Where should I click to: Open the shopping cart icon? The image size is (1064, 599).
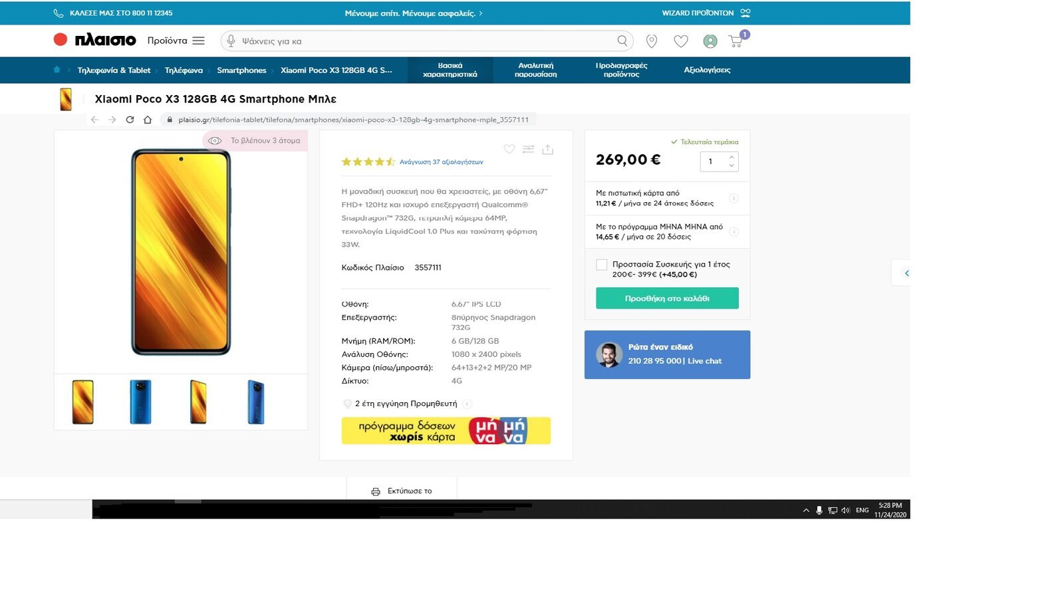736,41
